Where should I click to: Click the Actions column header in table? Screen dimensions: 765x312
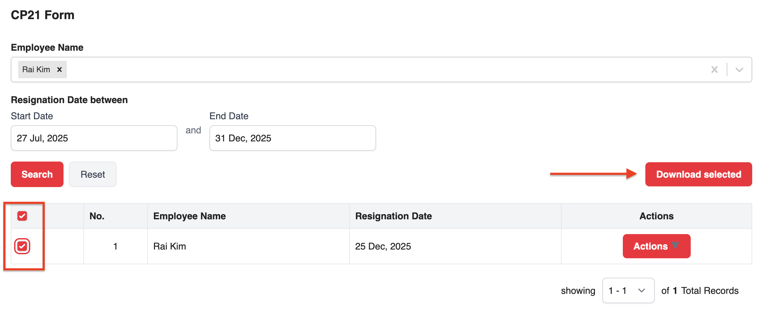pyautogui.click(x=656, y=216)
